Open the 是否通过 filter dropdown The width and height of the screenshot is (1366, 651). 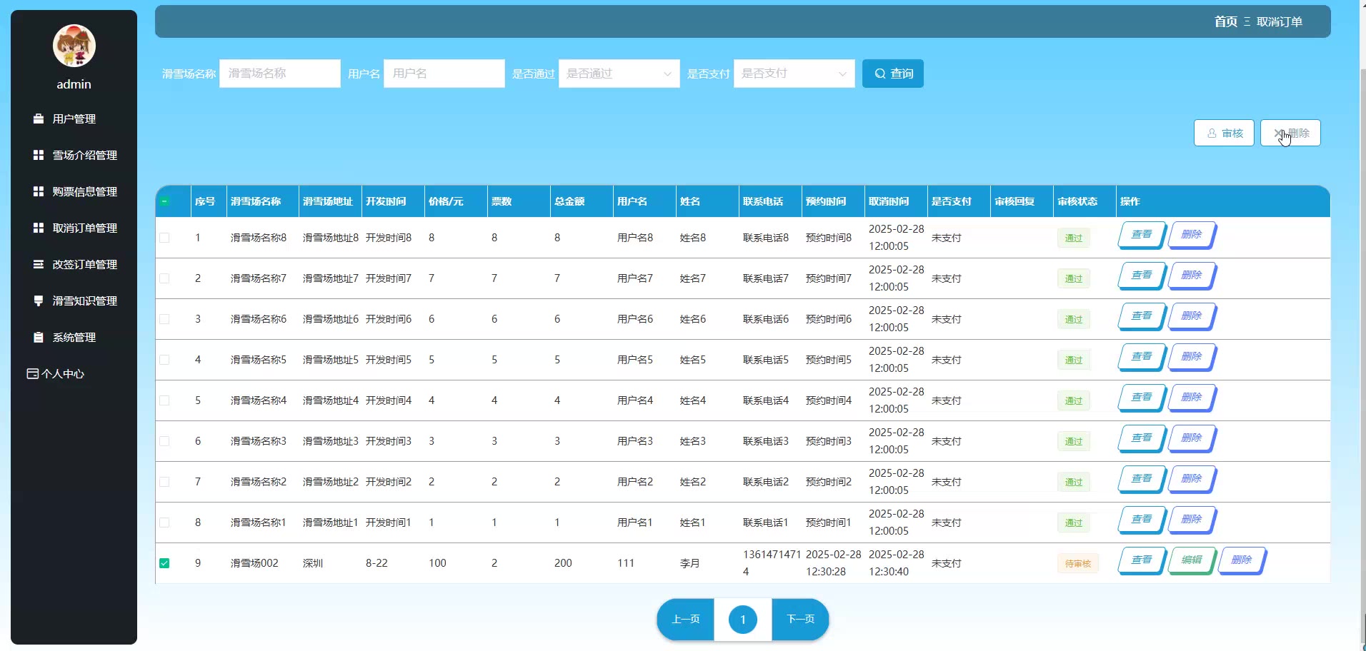619,74
